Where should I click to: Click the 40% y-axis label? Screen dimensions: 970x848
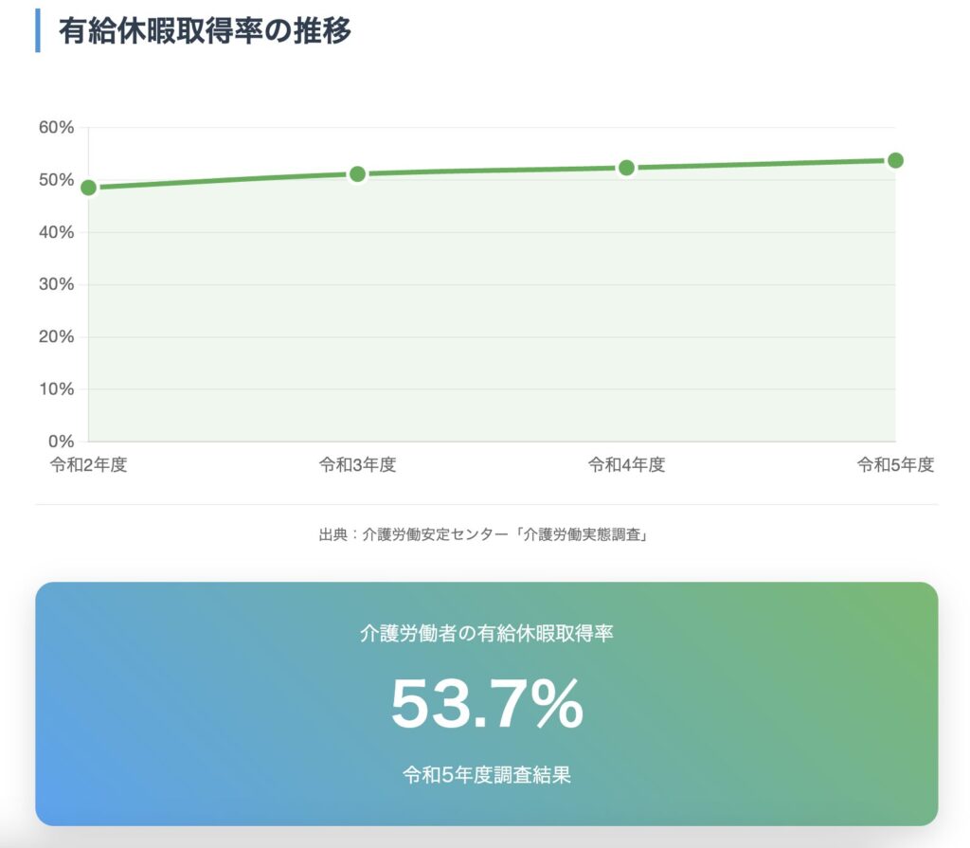click(x=56, y=232)
